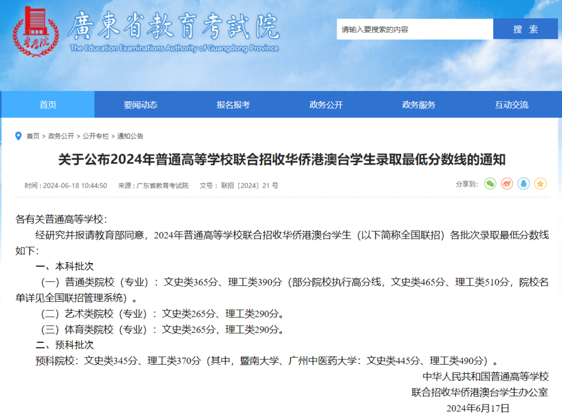Share via the blue QQ bell icon
Viewport: 562px width, 415px height.
pyautogui.click(x=523, y=184)
